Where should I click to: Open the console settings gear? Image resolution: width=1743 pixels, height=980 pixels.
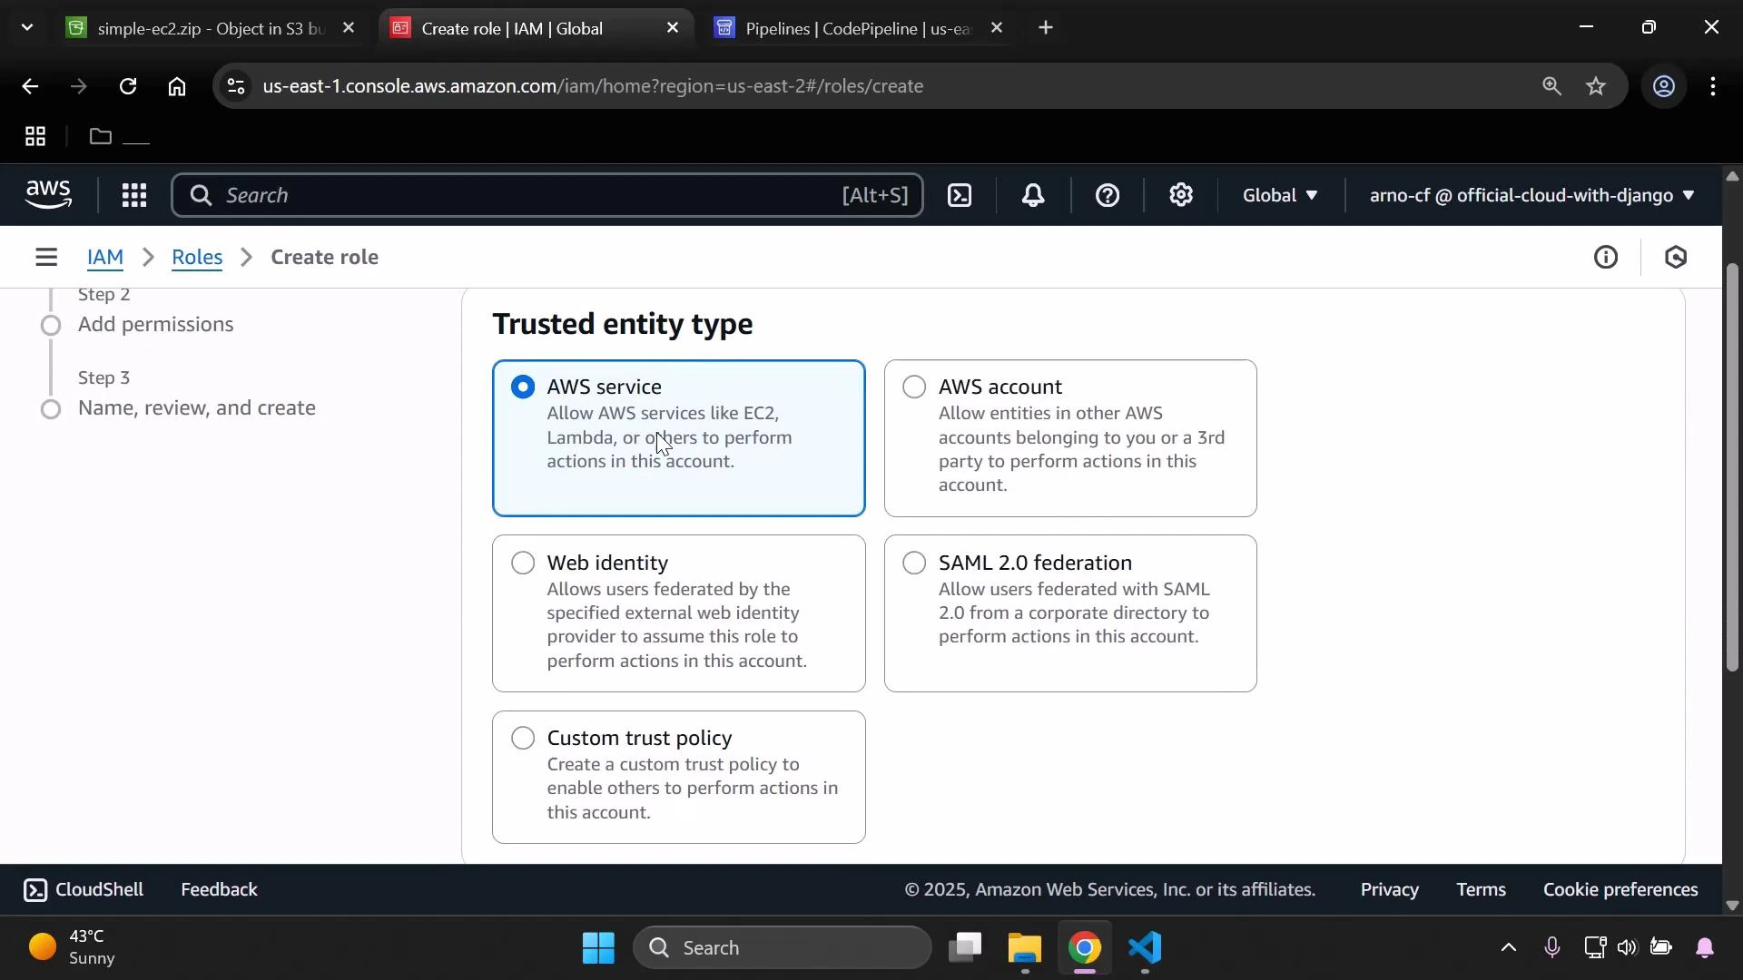pos(1180,195)
